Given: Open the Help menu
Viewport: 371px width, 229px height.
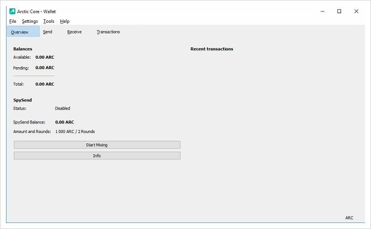Looking at the screenshot, I should (x=65, y=22).
